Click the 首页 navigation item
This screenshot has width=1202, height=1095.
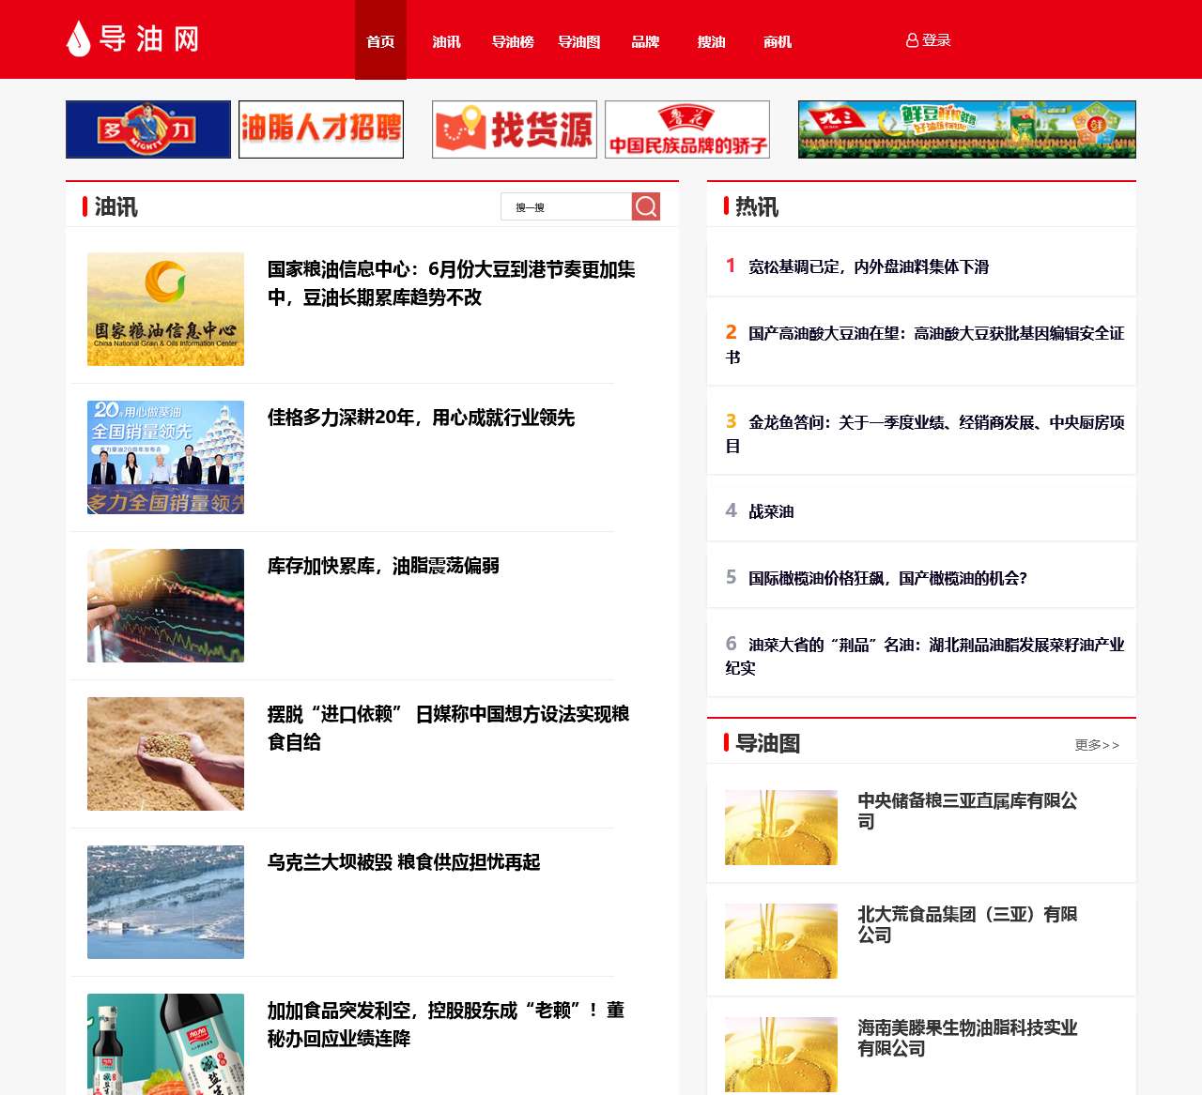point(379,41)
